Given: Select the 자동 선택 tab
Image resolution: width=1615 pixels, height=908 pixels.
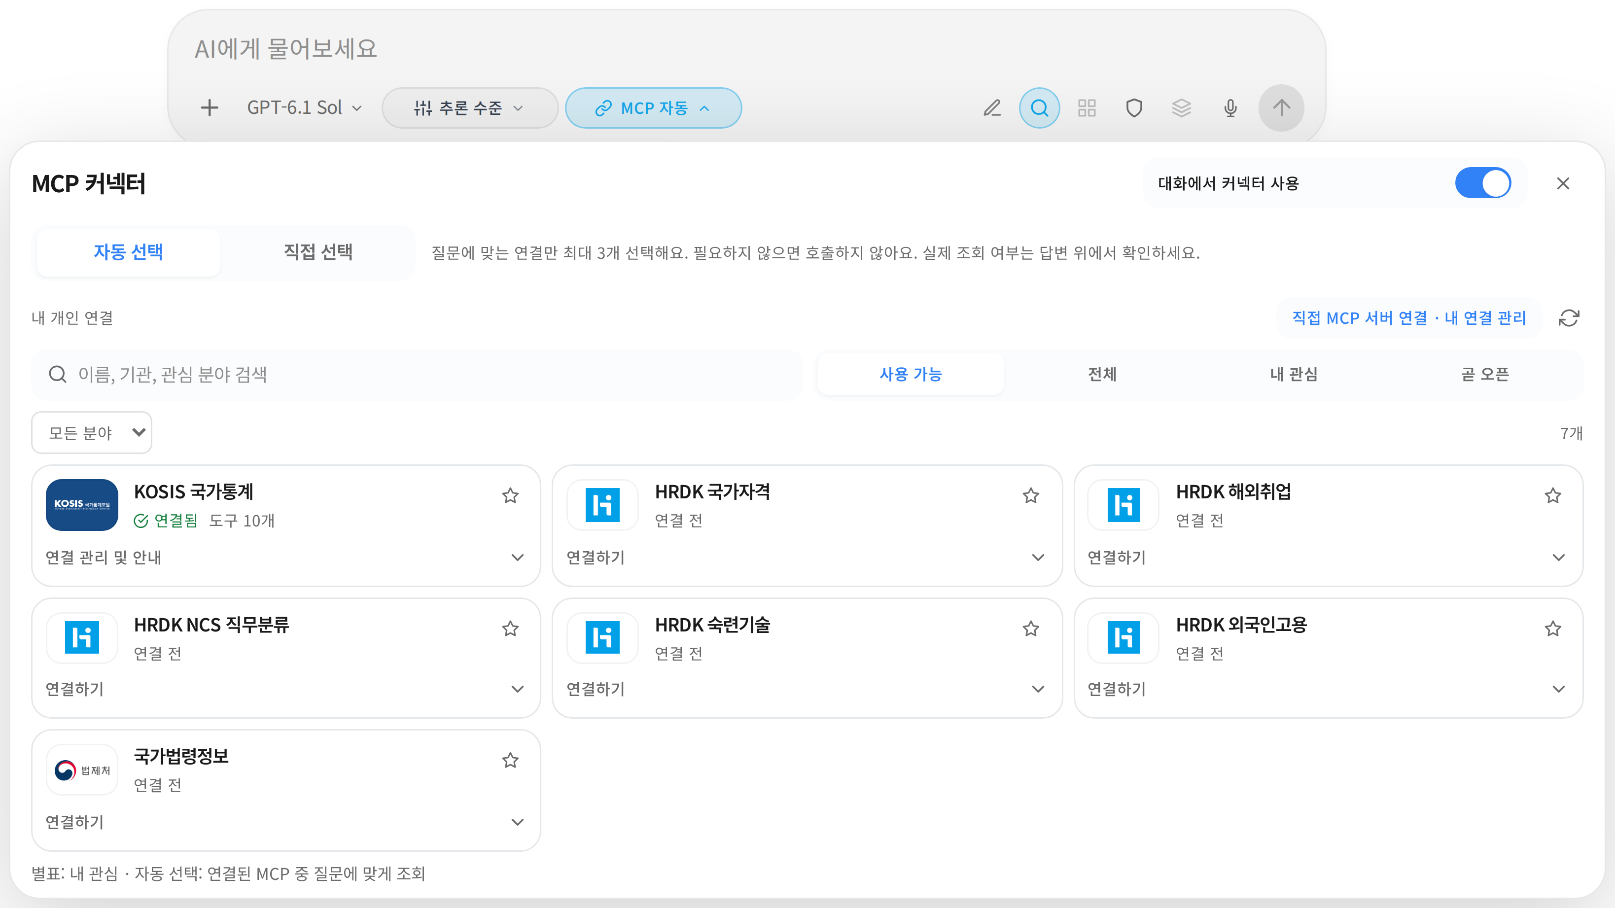Looking at the screenshot, I should coord(129,252).
